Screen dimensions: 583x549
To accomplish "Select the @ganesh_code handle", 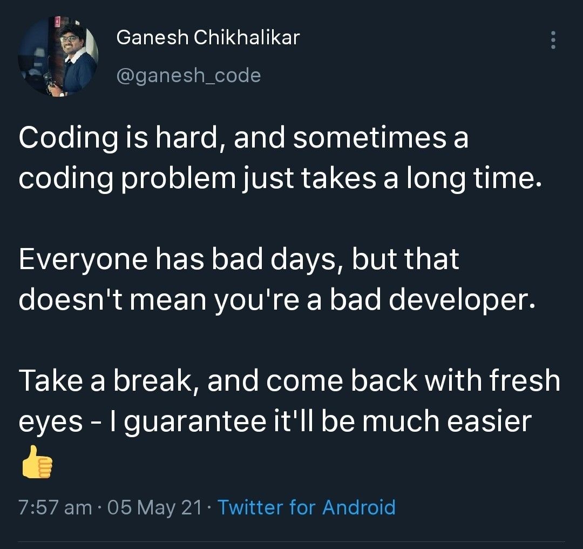I will point(188,76).
